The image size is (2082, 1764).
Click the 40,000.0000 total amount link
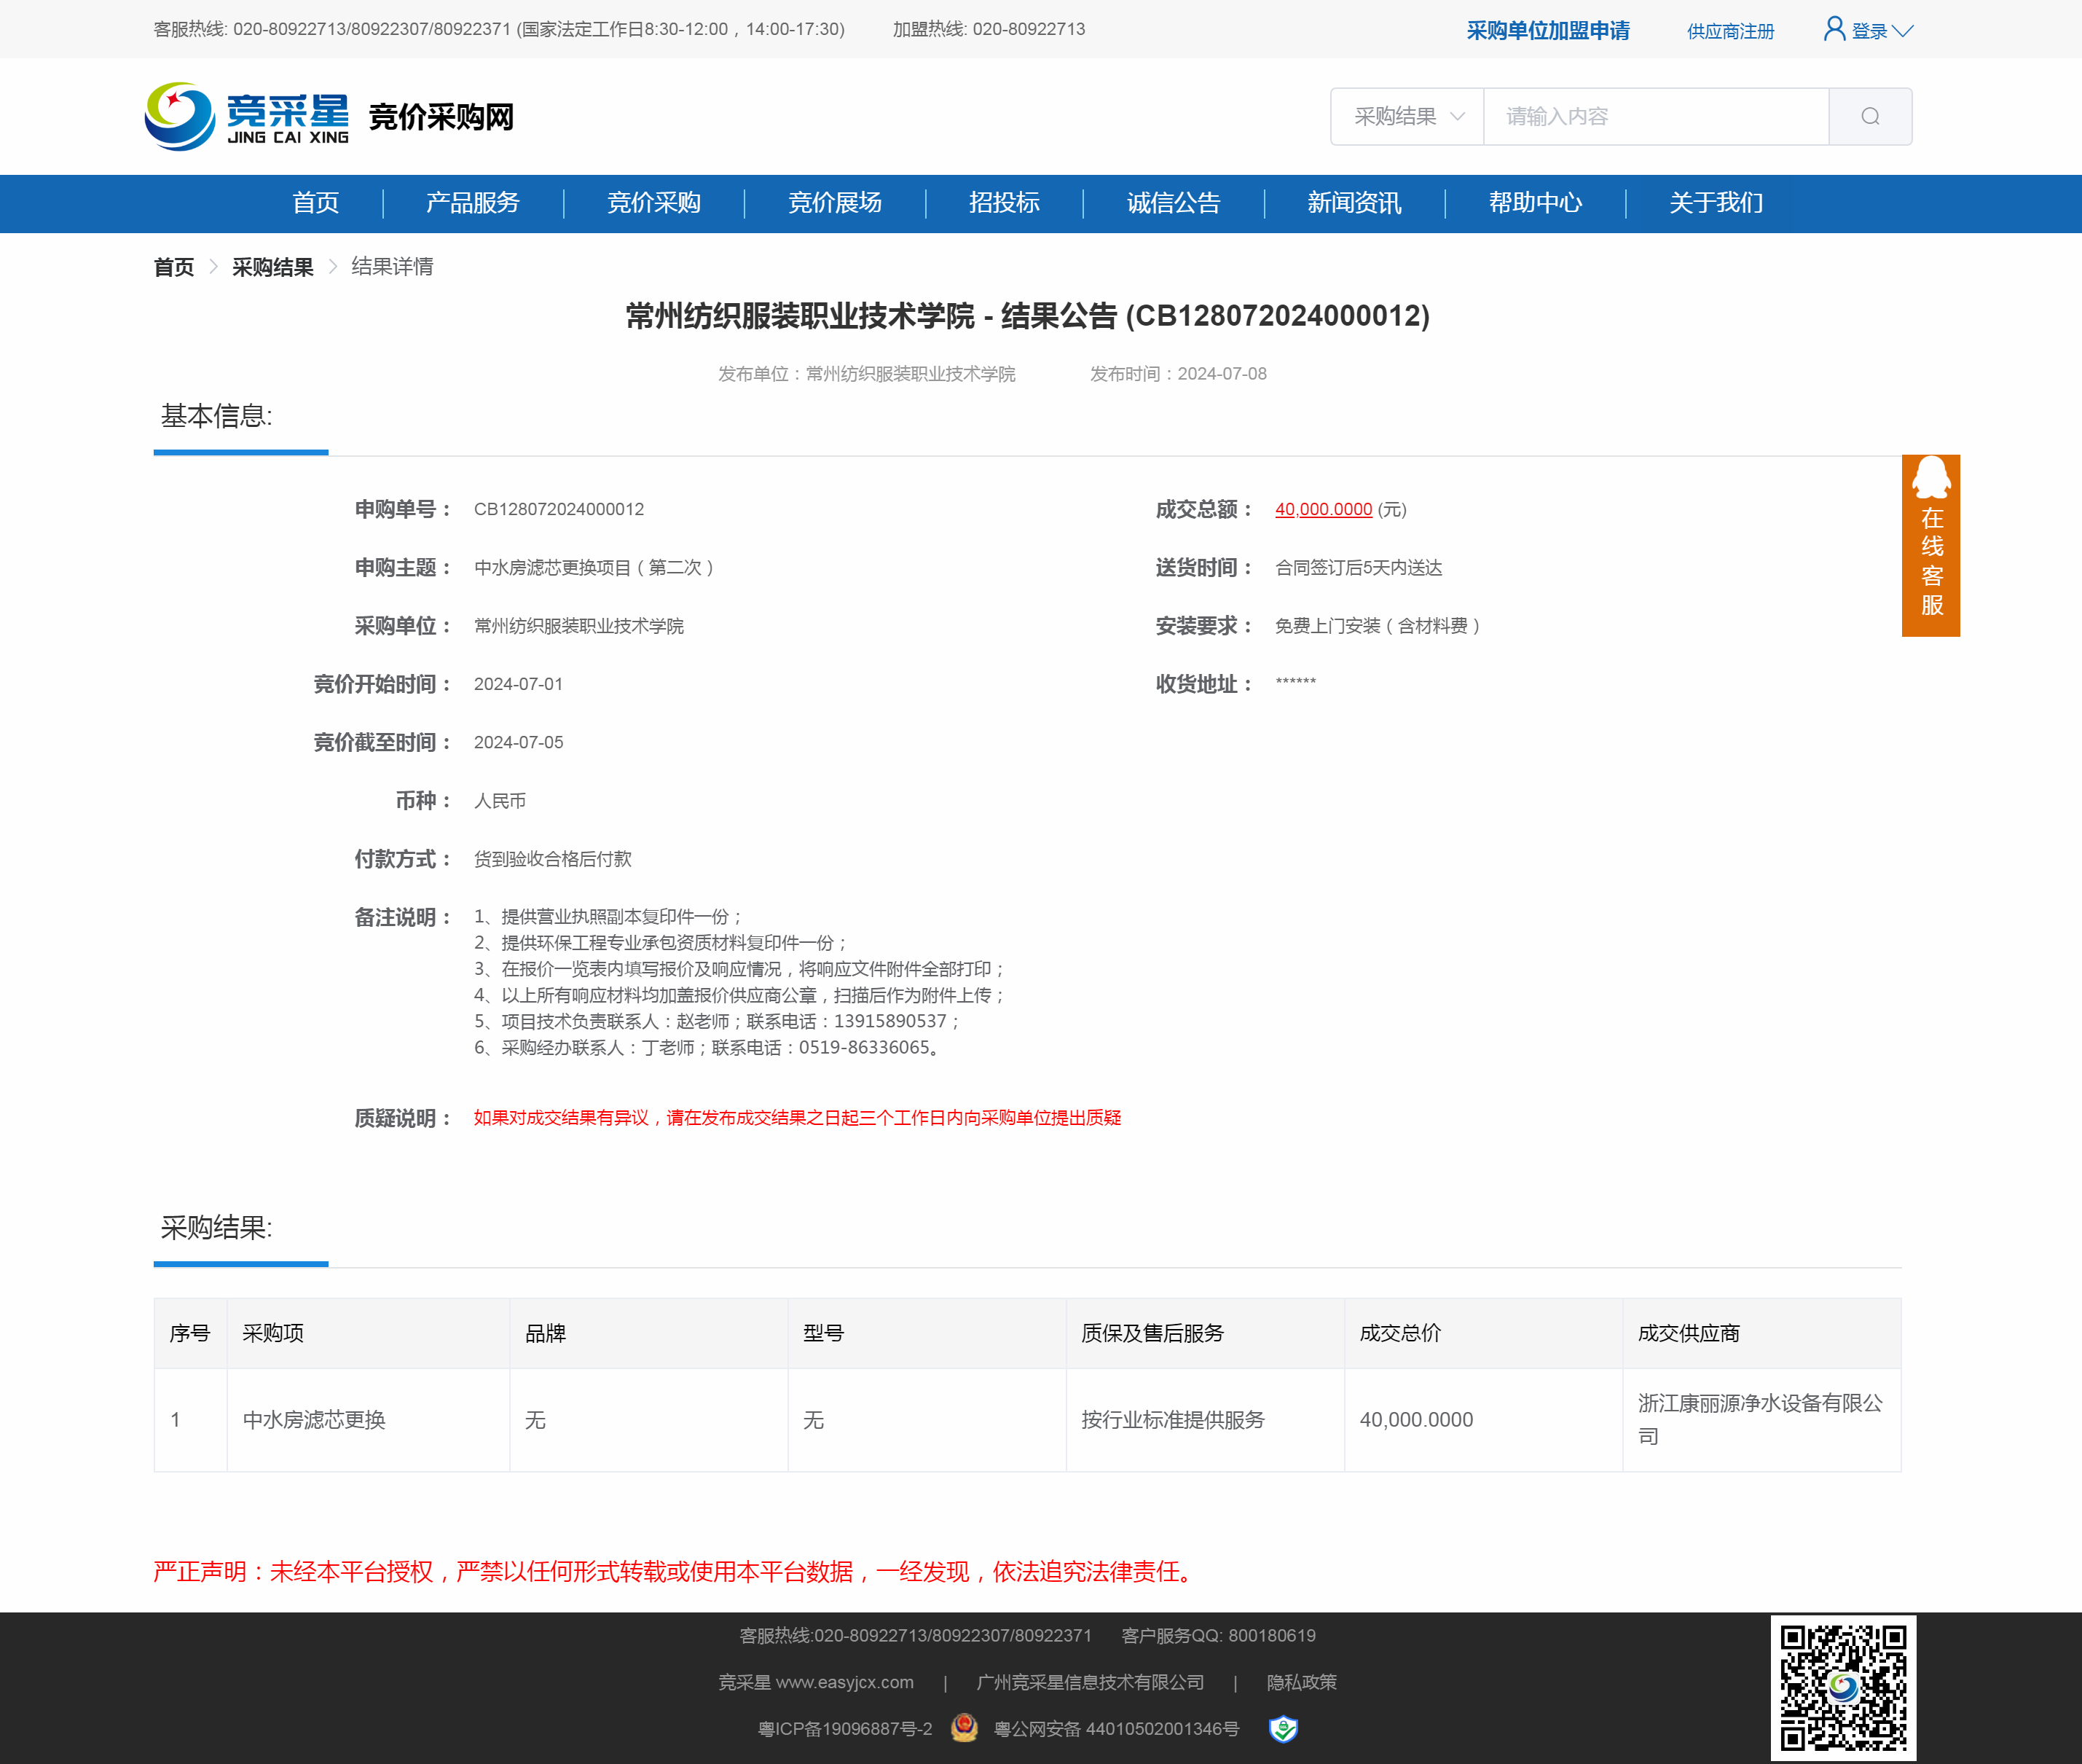[x=1323, y=509]
